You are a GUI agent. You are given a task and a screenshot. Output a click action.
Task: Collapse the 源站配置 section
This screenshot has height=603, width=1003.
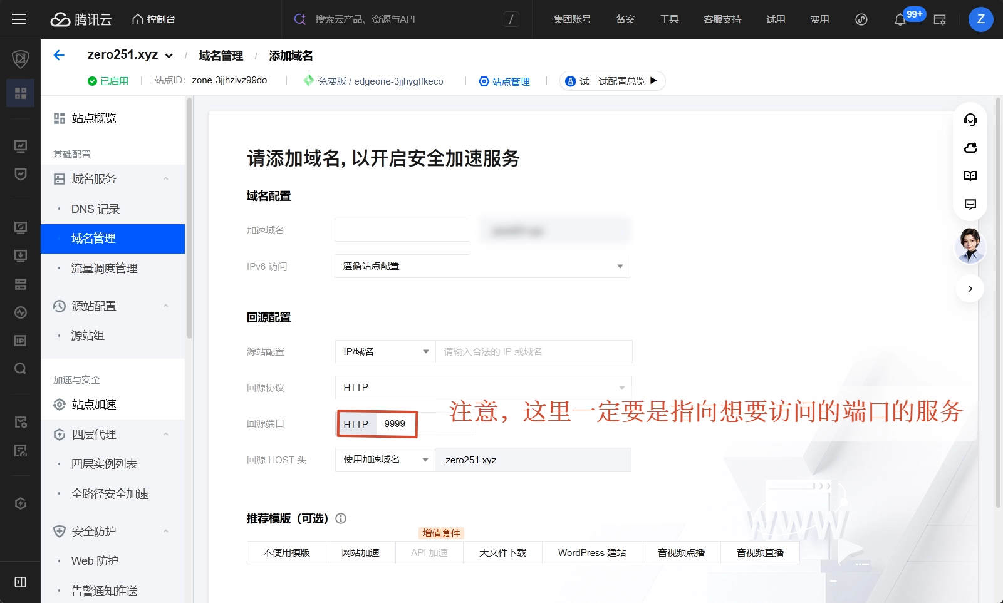click(166, 306)
